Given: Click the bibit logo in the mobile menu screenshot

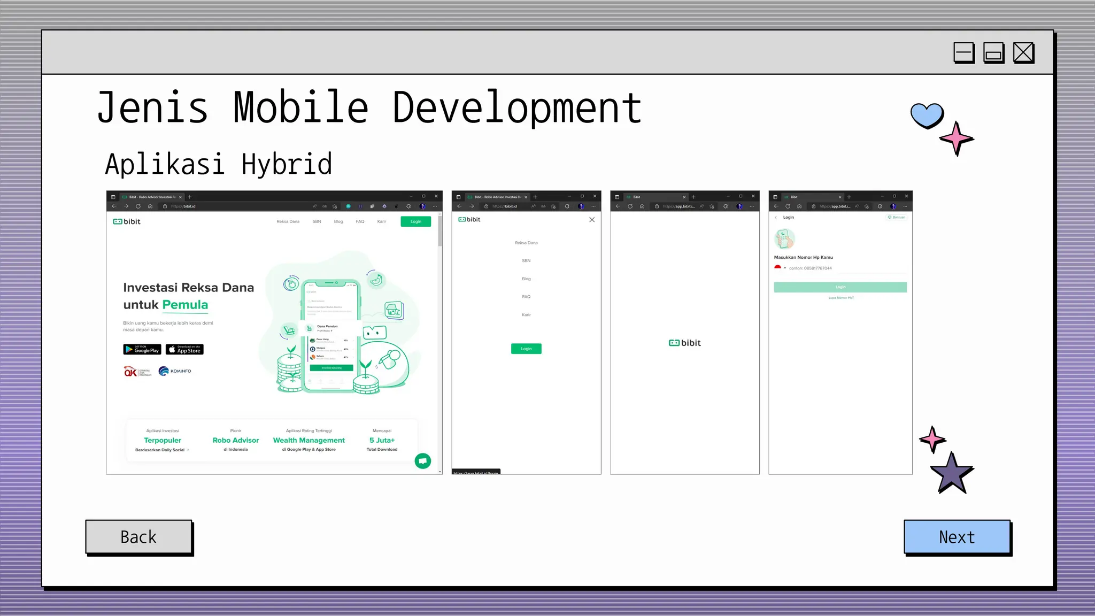Looking at the screenshot, I should pos(469,219).
